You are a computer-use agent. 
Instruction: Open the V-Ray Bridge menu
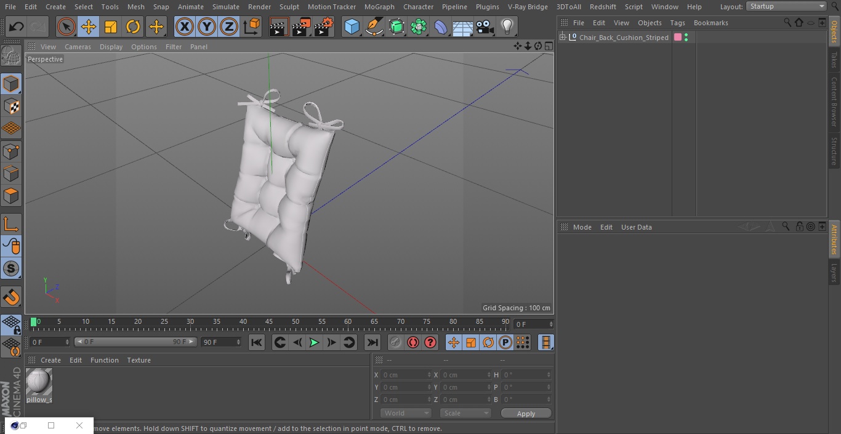(528, 7)
